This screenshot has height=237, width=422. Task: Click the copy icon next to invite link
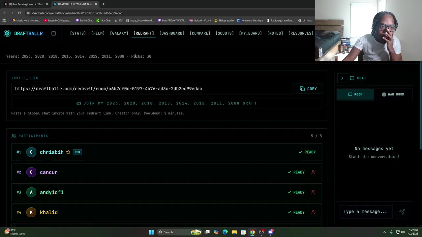click(x=302, y=89)
